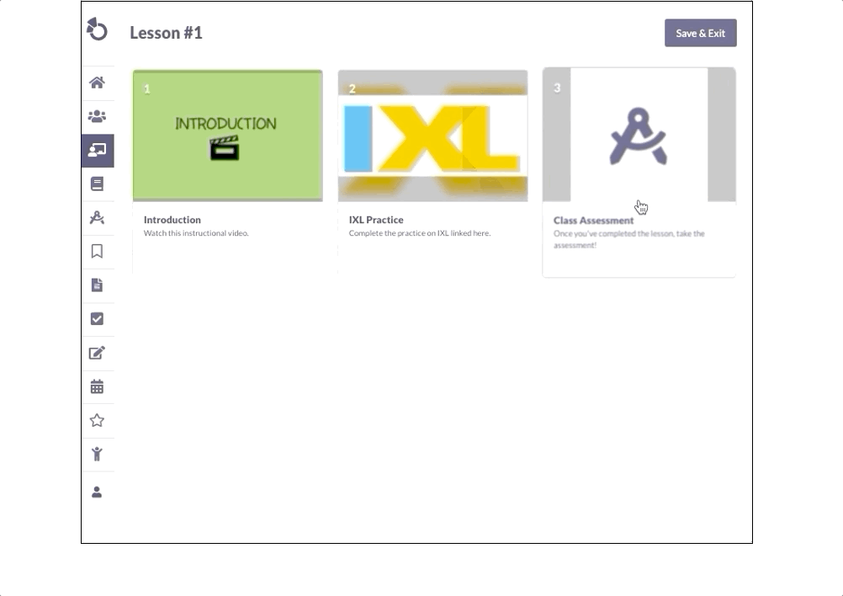The image size is (843, 596).
Task: Click the drafting compass icon in sidebar
Action: point(97,218)
